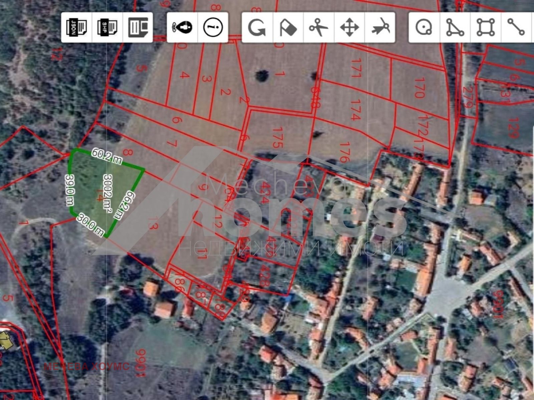Screen dimensions: 534x400
Task: Click on parcel number 170
Action: (419, 88)
